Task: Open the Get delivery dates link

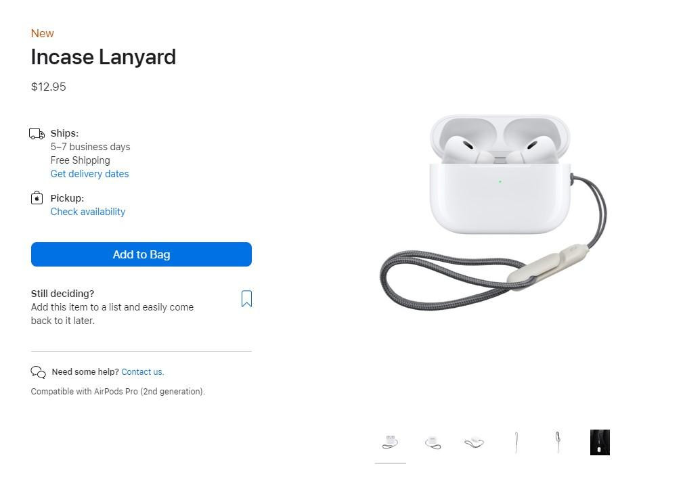Action: click(90, 174)
